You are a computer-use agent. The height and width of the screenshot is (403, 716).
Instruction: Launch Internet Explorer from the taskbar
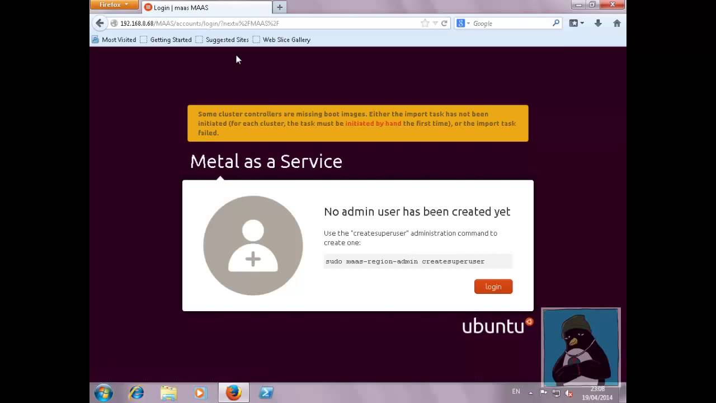pyautogui.click(x=136, y=393)
